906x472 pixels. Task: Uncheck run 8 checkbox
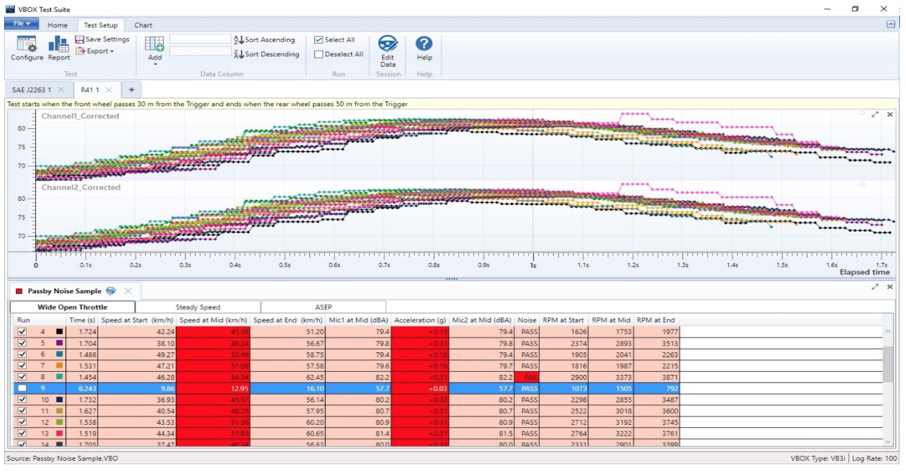pos(22,377)
